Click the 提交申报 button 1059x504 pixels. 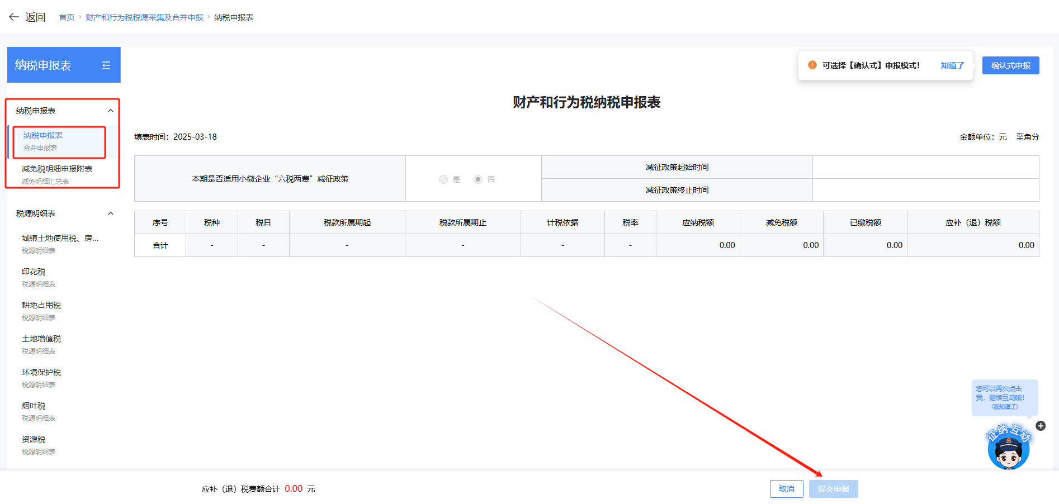coord(833,488)
